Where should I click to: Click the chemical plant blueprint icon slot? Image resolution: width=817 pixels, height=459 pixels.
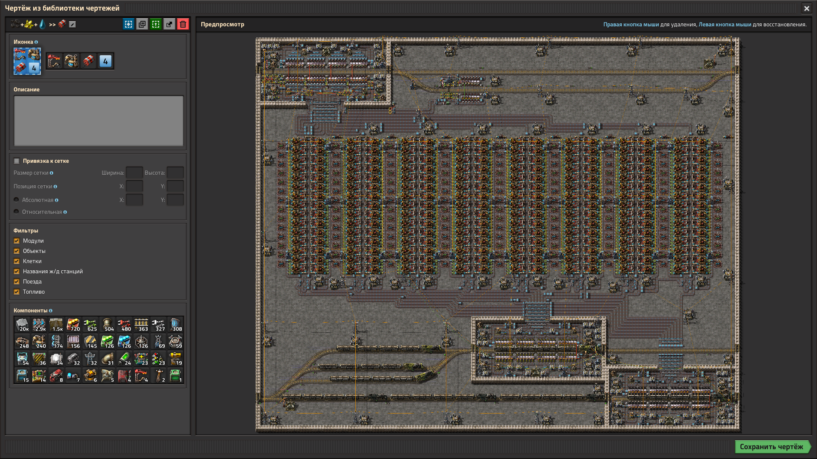[71, 61]
